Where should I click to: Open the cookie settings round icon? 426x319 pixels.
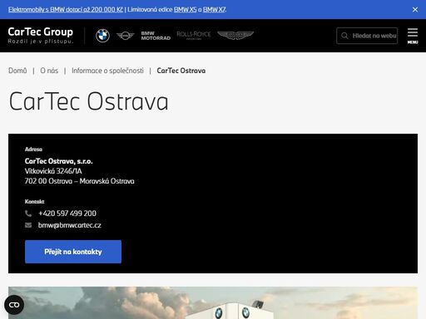[14, 305]
